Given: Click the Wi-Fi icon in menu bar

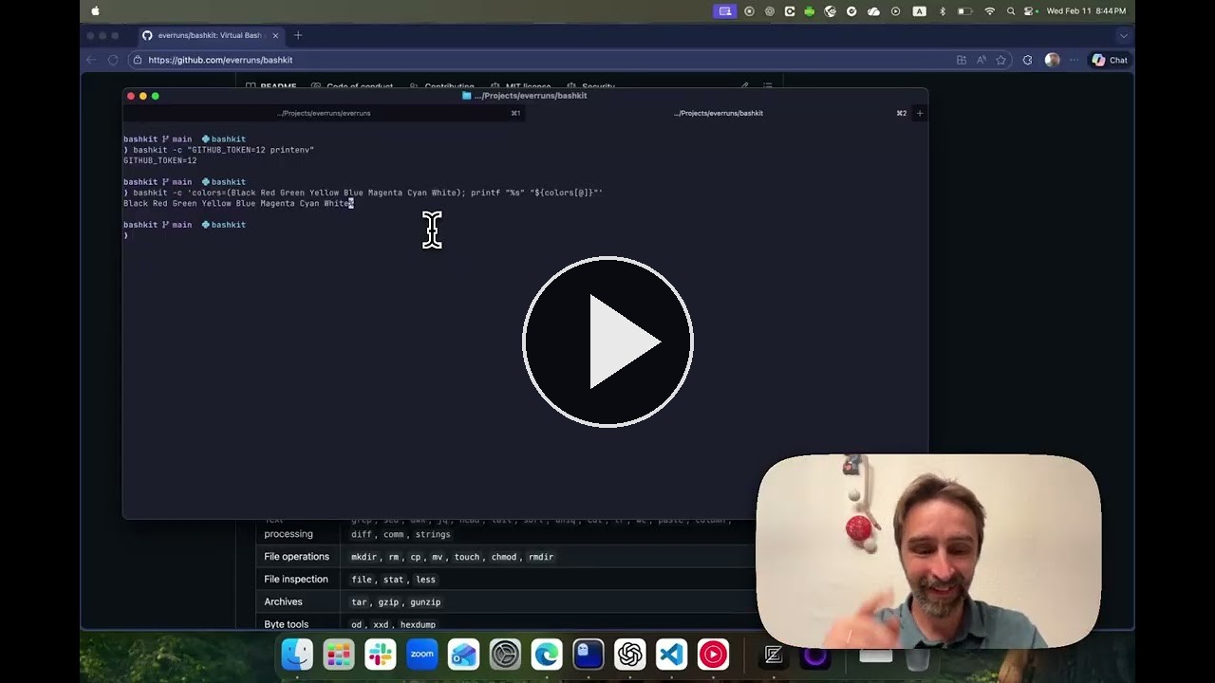Looking at the screenshot, I should [x=990, y=11].
